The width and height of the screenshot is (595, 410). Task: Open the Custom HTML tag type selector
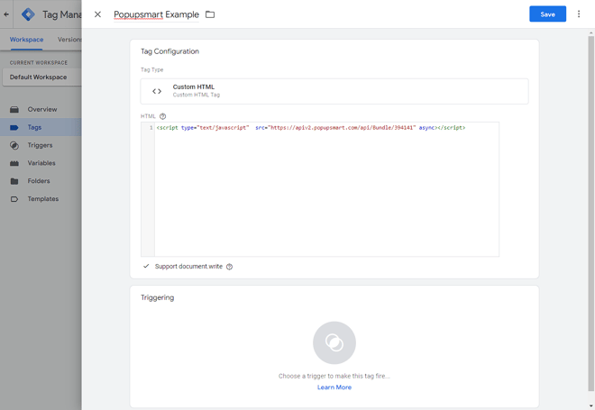coord(334,91)
